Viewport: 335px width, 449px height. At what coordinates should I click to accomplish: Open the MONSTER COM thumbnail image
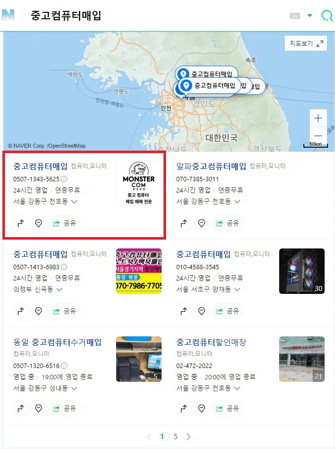coord(138,183)
